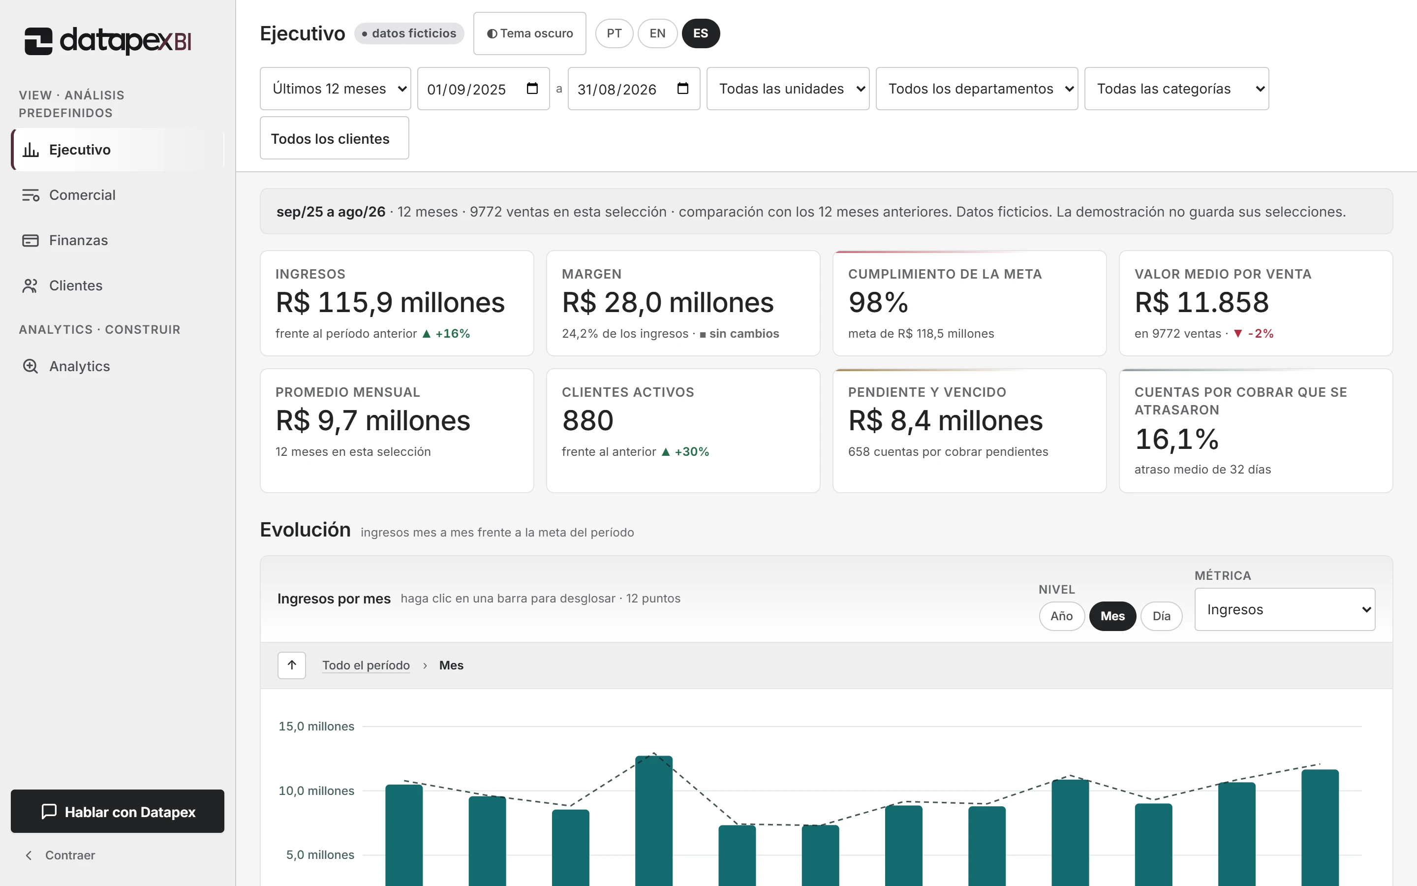Click the end date field 31/08/2026

[634, 89]
